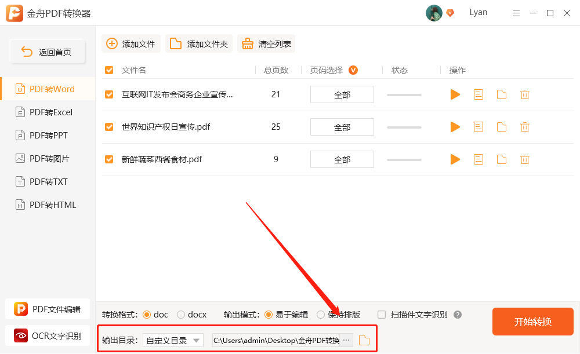Open 全部 page selection for 世界知识产权日宣传.pdf
The image size is (580, 354).
point(342,127)
